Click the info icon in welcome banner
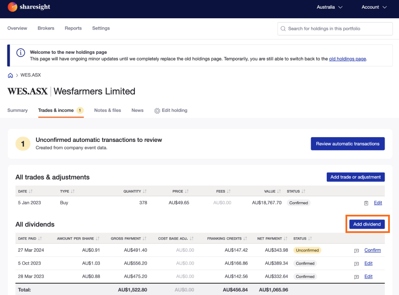399x295 pixels. 20,52
